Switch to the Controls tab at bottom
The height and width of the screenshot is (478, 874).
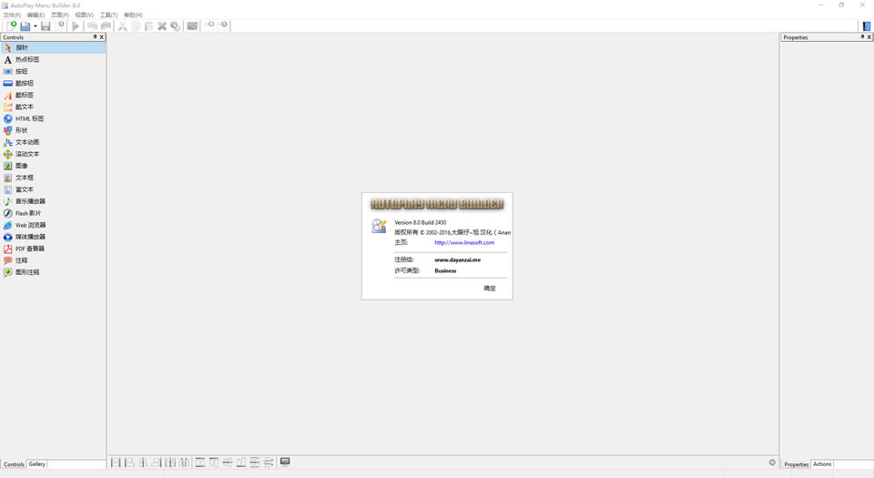click(14, 464)
